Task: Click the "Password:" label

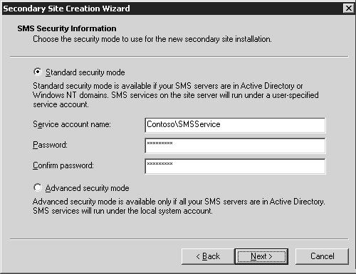Action: pyautogui.click(x=50, y=145)
